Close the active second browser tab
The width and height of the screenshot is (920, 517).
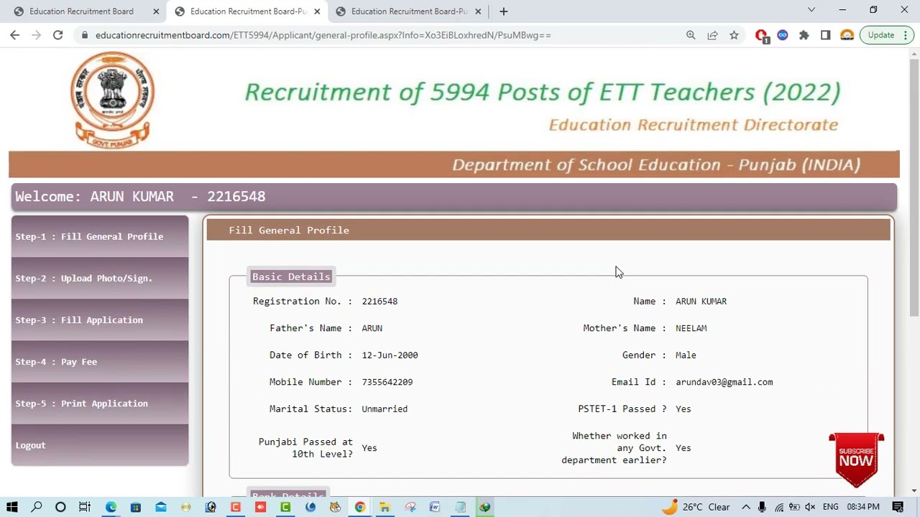(x=317, y=11)
